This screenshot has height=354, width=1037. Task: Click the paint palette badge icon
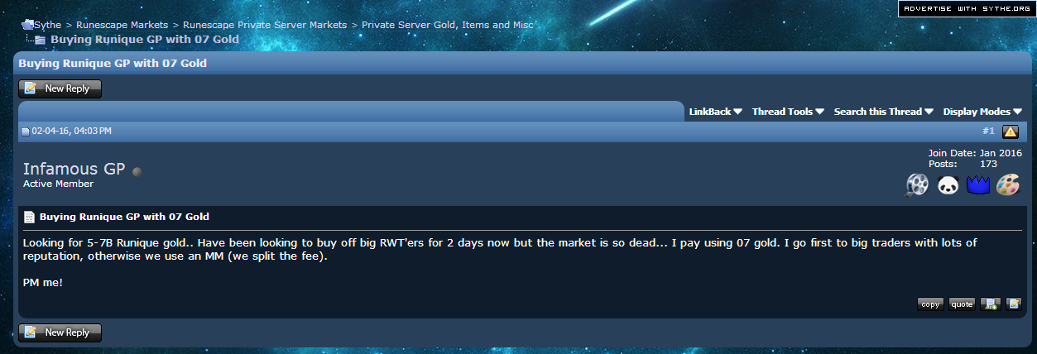click(x=1008, y=185)
